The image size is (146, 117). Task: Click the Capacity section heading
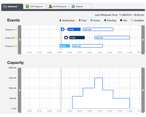[x=16, y=63]
